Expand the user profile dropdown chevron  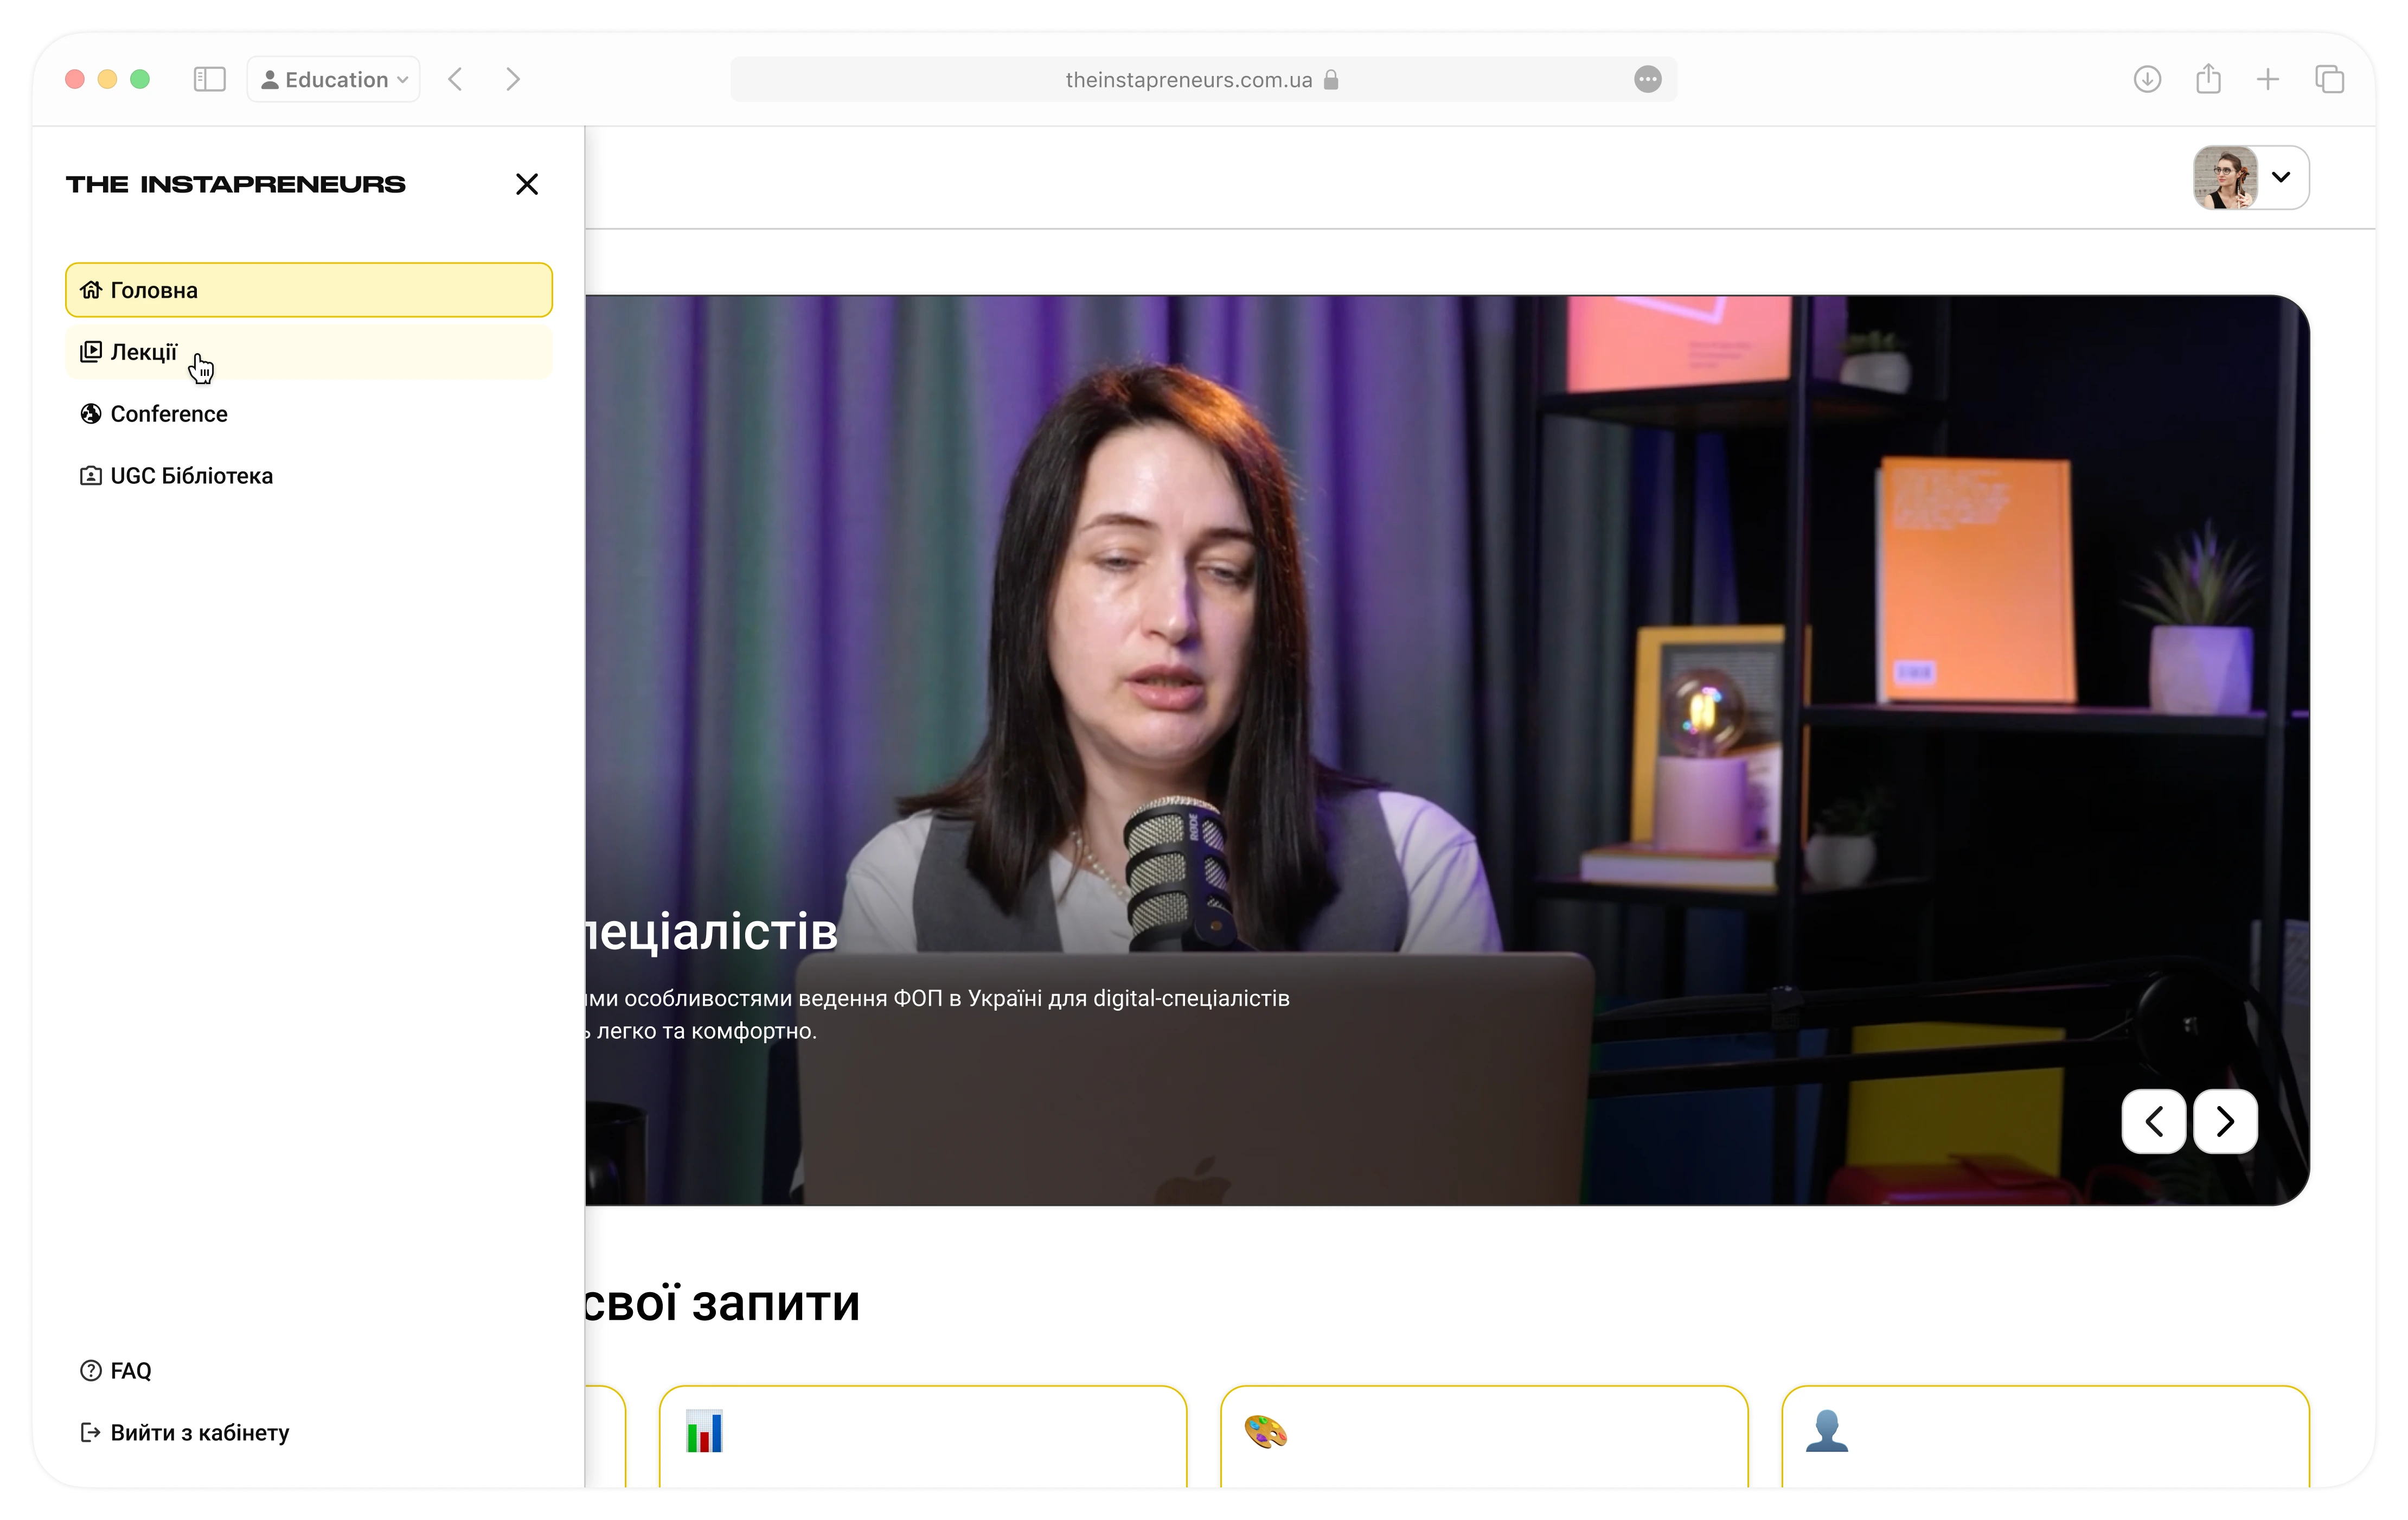[2281, 177]
